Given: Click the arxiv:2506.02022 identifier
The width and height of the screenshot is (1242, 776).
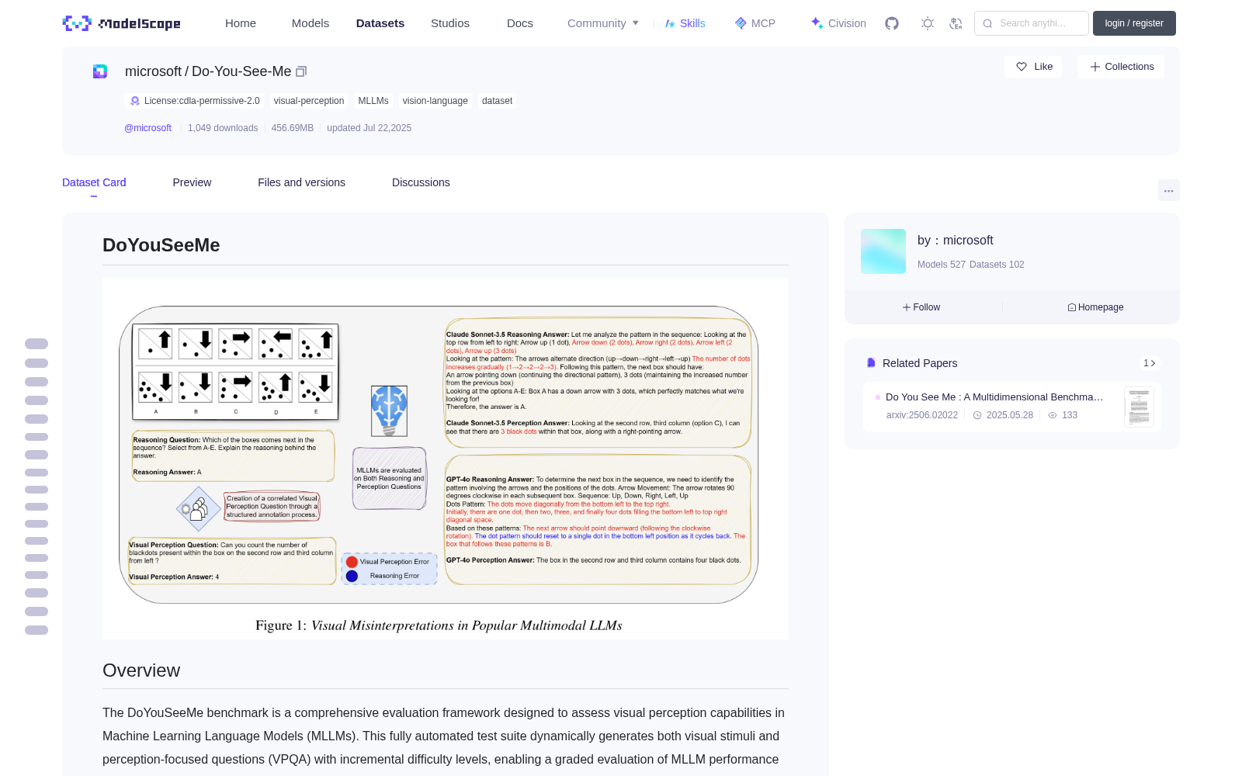Looking at the screenshot, I should click(922, 415).
